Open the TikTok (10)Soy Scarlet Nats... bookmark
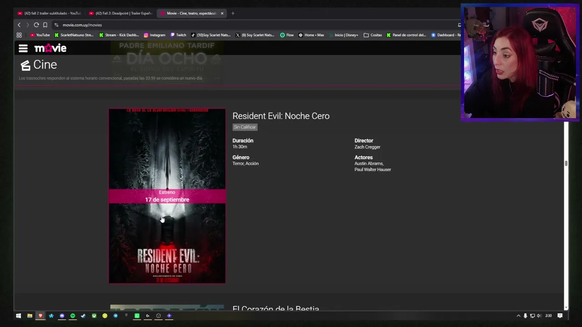582x327 pixels. pos(211,35)
